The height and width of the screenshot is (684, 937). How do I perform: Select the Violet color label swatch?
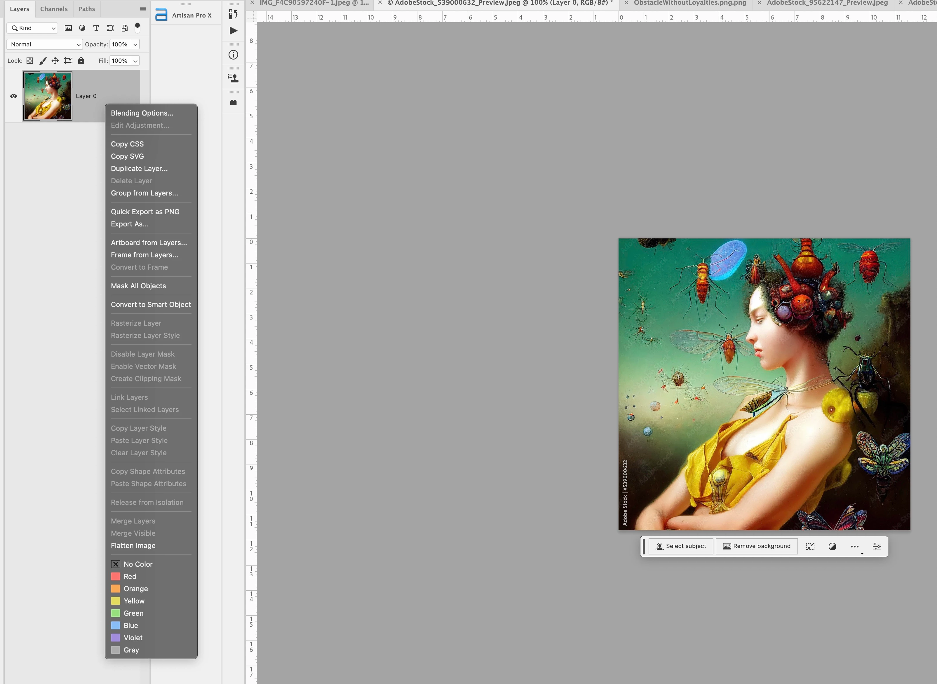[116, 638]
